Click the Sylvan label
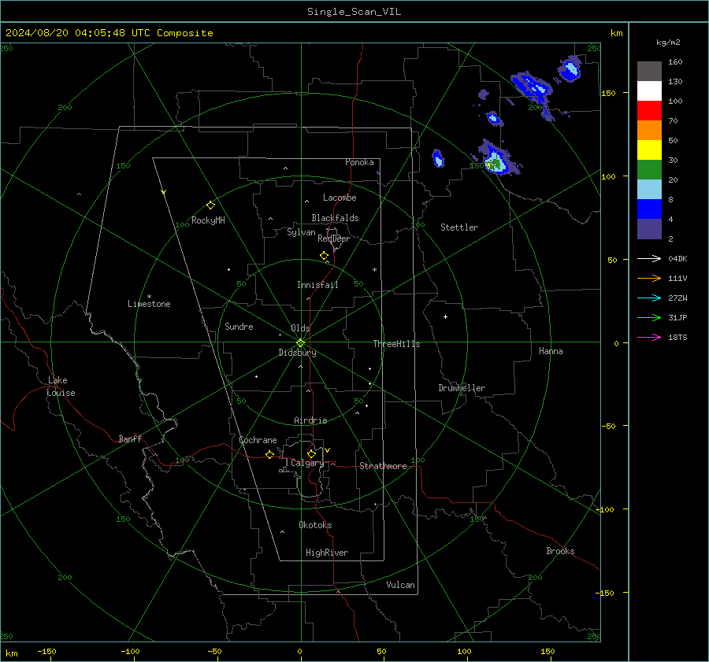 [301, 232]
